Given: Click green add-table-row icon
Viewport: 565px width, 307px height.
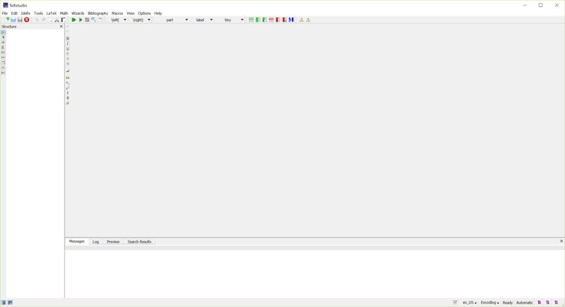Looking at the screenshot, I should coord(251,20).
